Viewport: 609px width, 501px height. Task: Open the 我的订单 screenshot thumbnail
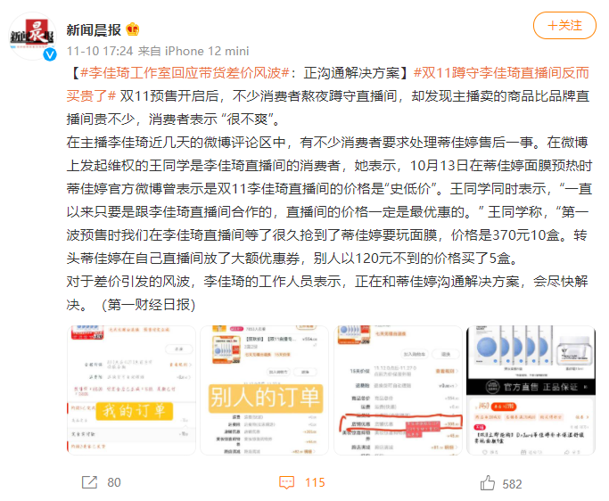tap(131, 390)
